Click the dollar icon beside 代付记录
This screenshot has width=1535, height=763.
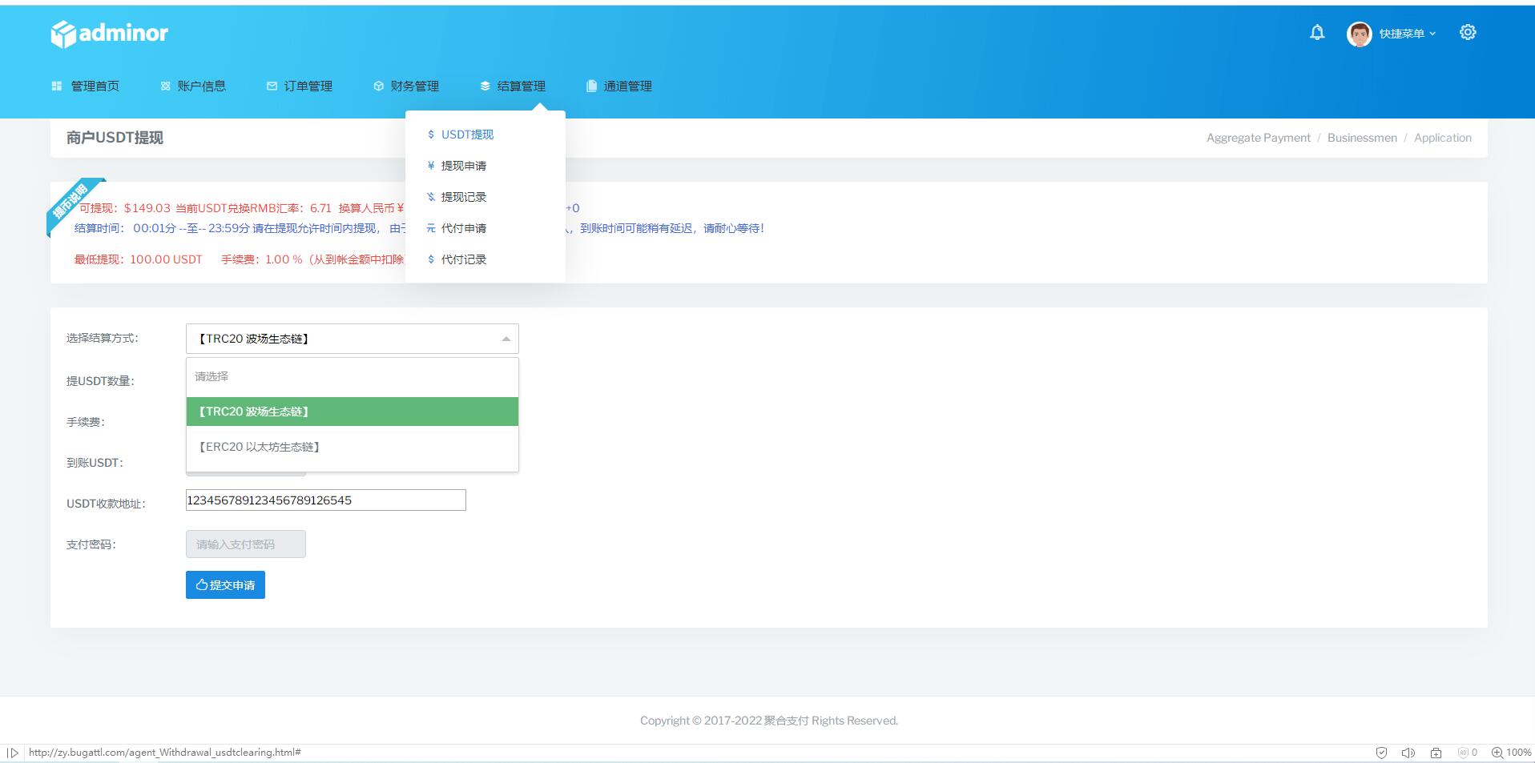(429, 259)
